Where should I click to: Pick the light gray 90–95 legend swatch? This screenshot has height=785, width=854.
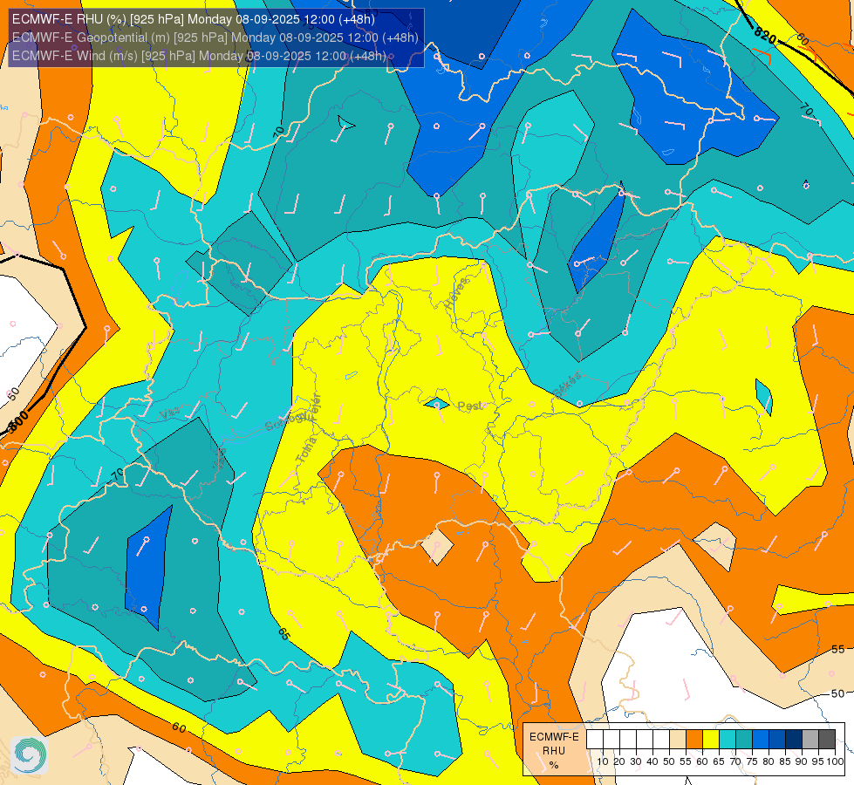point(810,740)
